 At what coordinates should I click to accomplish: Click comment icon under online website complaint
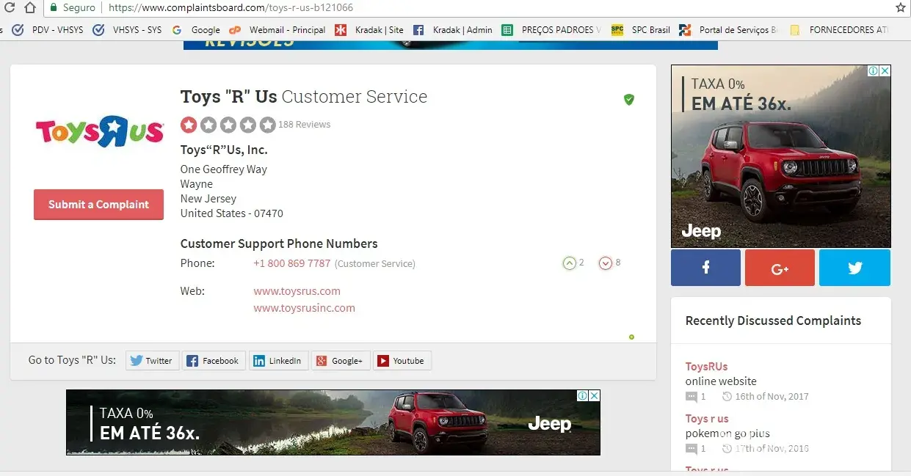[x=692, y=397]
